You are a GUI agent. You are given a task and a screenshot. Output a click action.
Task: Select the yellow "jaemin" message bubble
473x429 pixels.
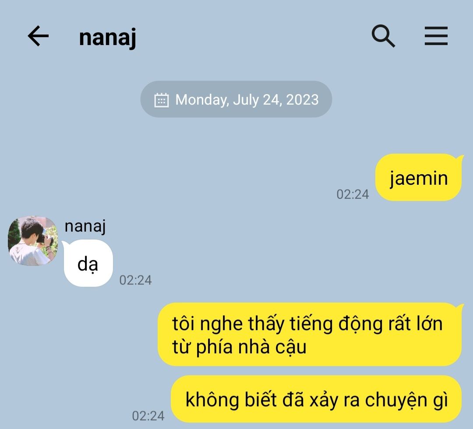point(419,177)
